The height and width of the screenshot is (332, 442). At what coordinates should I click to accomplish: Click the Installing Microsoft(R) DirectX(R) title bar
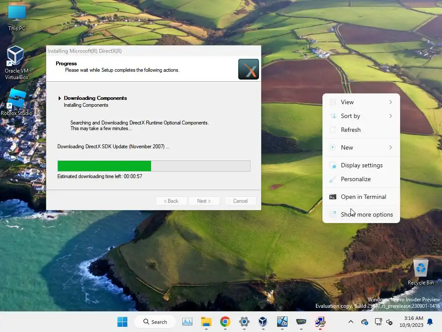[154, 51]
